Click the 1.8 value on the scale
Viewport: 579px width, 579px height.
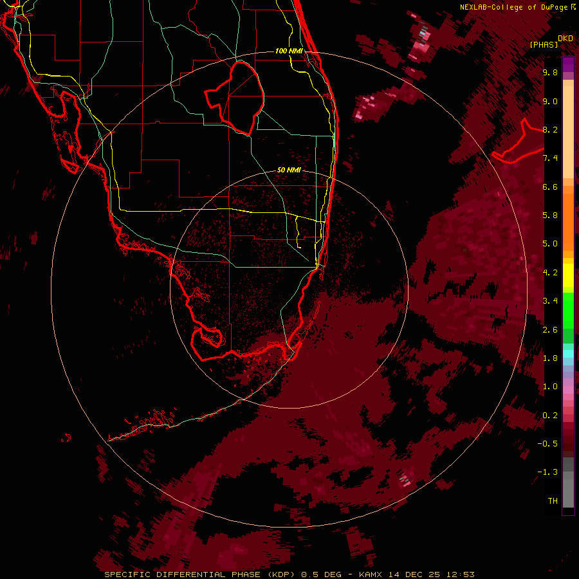(550, 358)
